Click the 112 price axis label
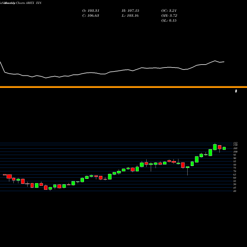 (x=236, y=143)
